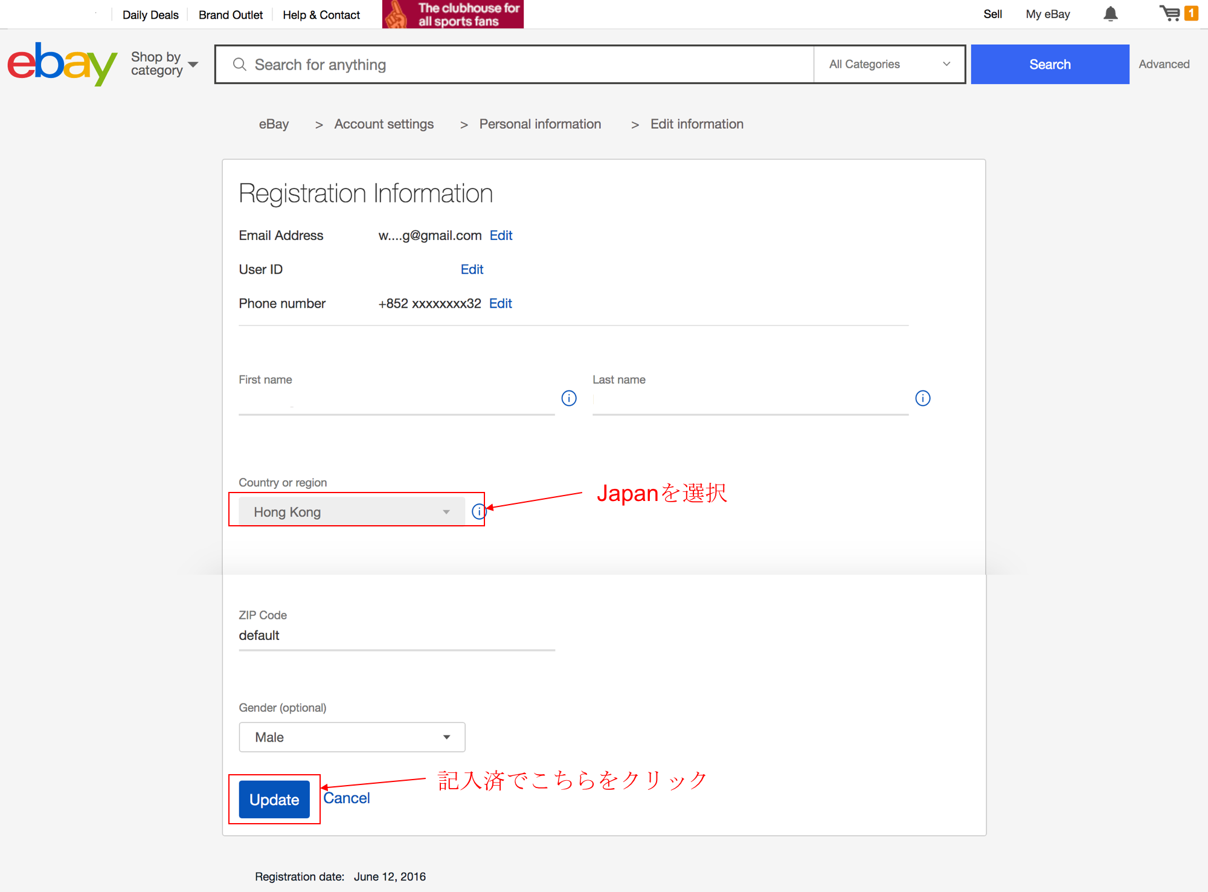Viewport: 1208px width, 892px height.
Task: Go to Account settings breadcrumb
Action: click(384, 124)
